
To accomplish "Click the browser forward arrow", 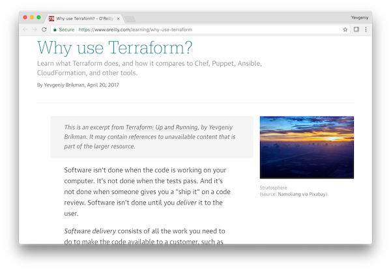I will (x=35, y=30).
